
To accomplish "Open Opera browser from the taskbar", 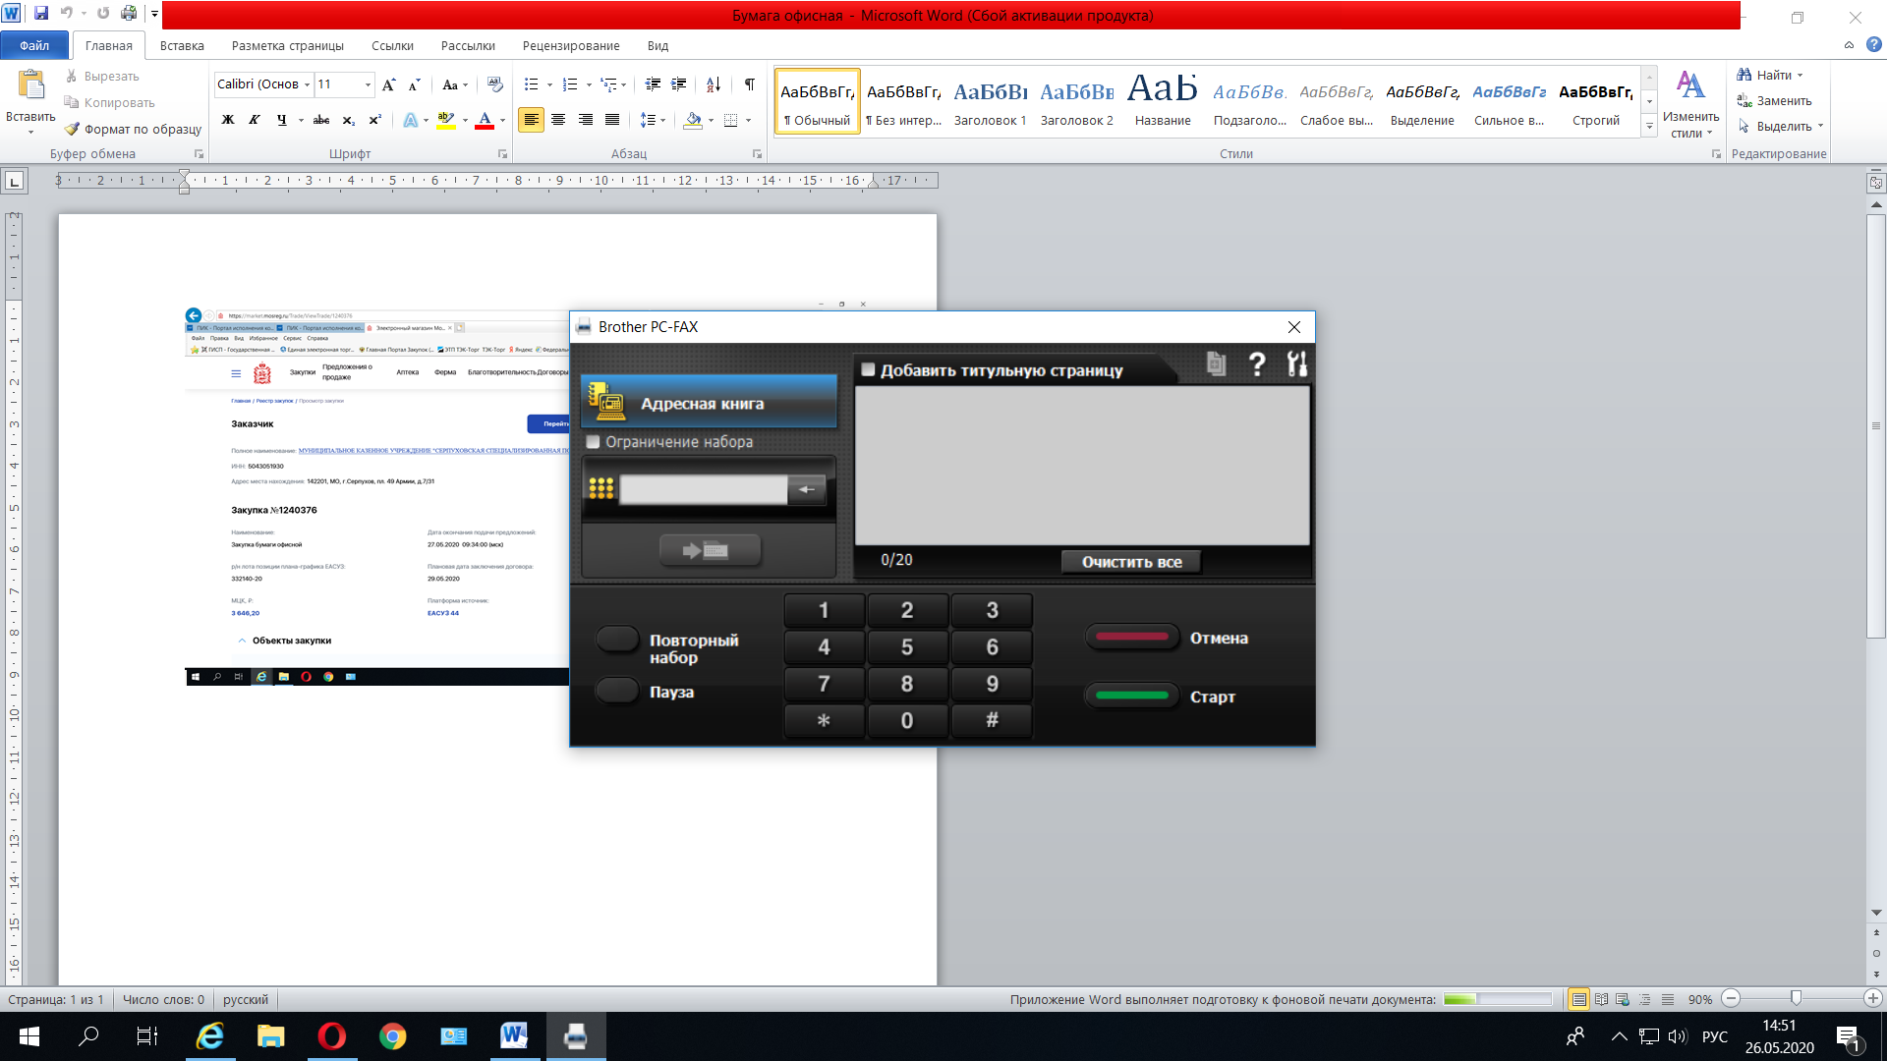I will coord(331,1036).
